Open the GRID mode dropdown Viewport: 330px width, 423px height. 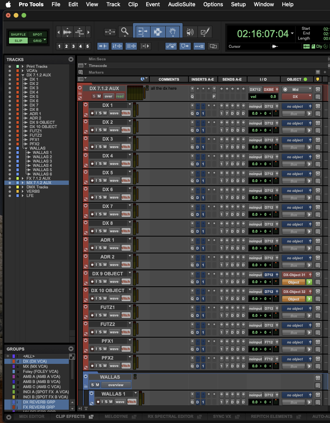[45, 40]
